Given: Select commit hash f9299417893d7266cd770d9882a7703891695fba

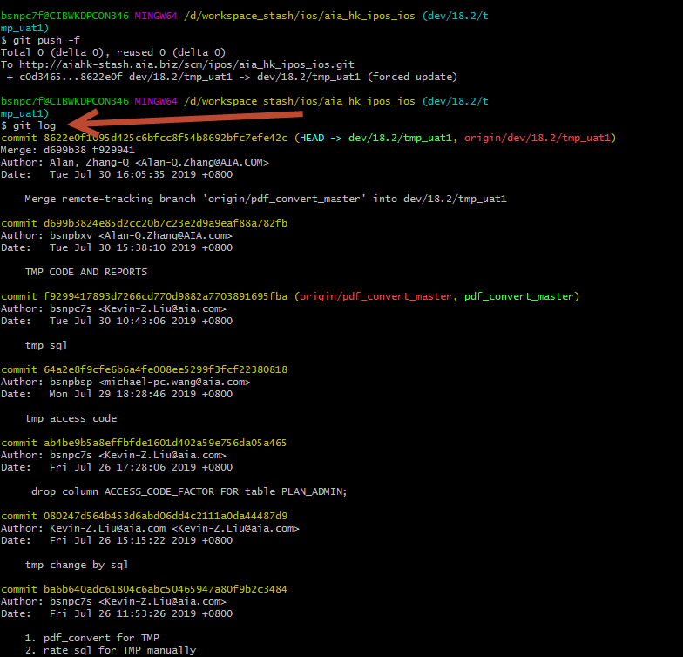Looking at the screenshot, I should click(x=166, y=296).
